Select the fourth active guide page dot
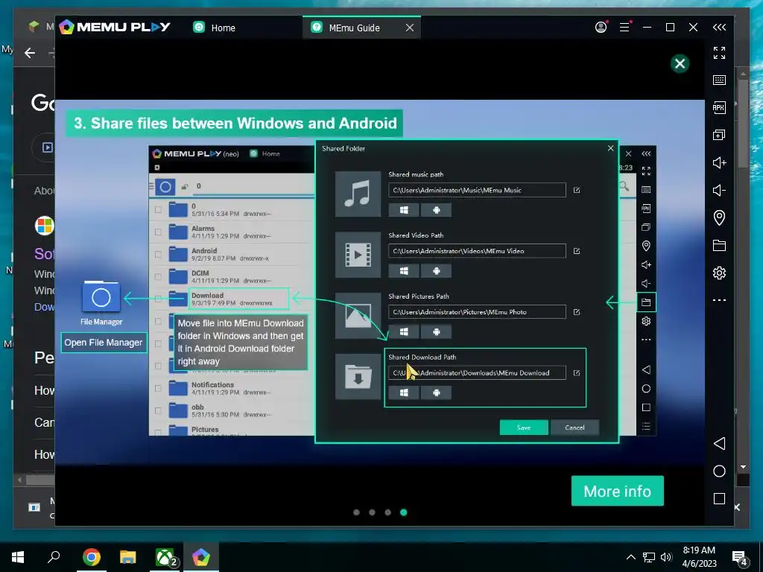 403,512
